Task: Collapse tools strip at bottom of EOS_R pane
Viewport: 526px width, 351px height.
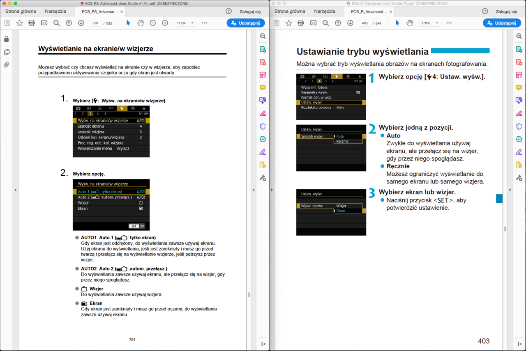Action: [x=519, y=344]
